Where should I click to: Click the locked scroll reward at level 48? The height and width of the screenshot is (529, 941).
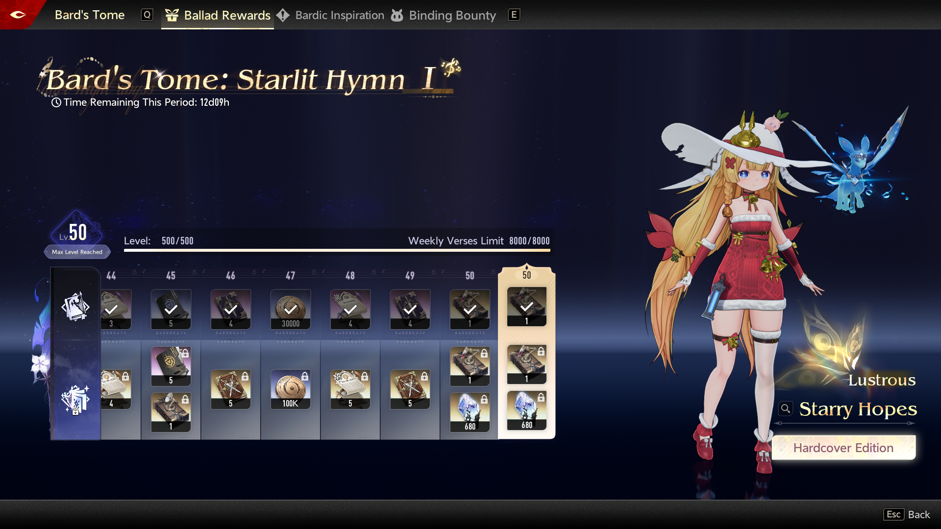pyautogui.click(x=350, y=389)
